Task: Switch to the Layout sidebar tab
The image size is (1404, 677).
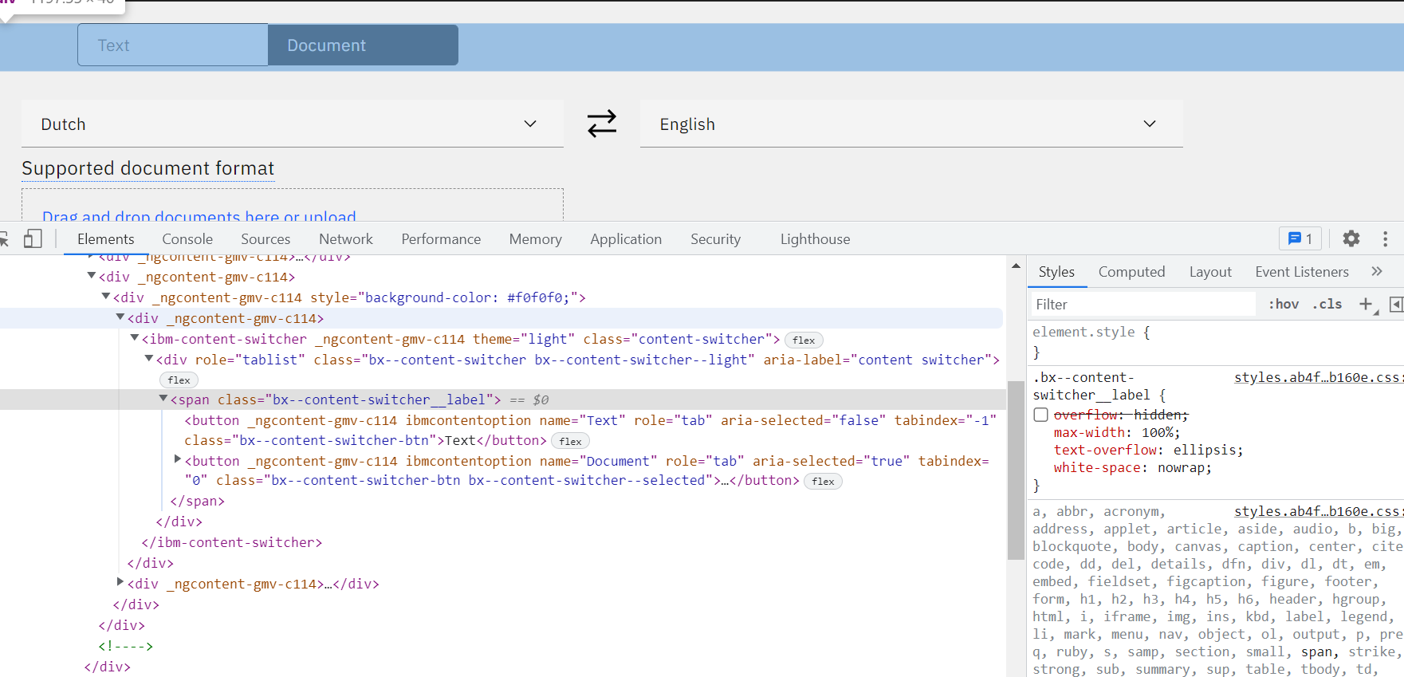Action: click(x=1210, y=272)
